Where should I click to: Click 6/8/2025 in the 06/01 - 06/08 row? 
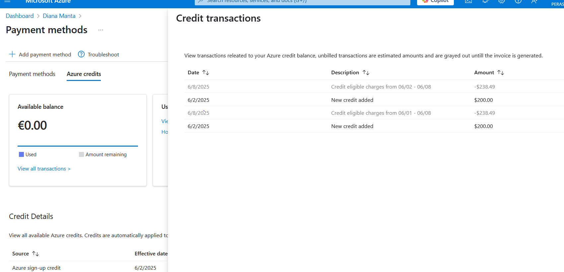pyautogui.click(x=198, y=113)
